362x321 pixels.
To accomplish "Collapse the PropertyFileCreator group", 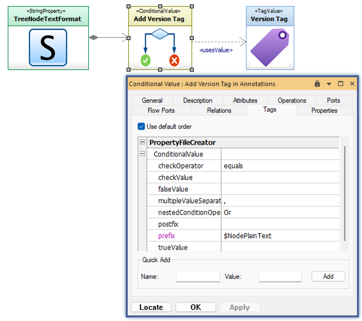I will pos(142,142).
